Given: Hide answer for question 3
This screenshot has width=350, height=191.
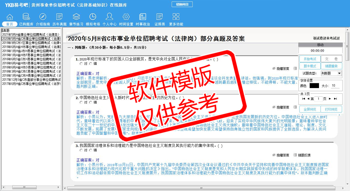Looking at the screenshot, I should click(281, 155).
